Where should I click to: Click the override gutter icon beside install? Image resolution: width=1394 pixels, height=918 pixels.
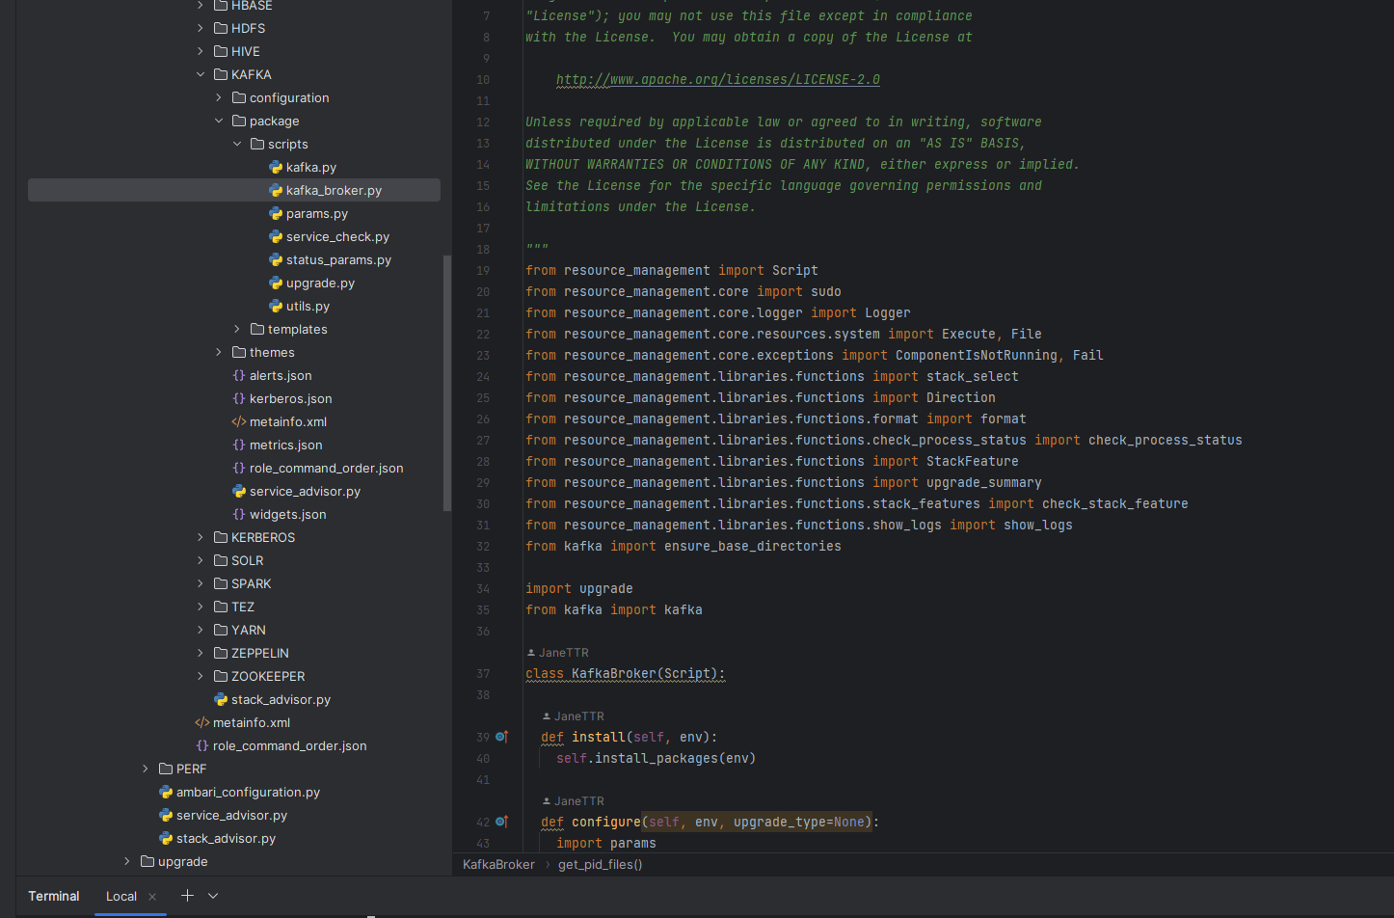click(x=501, y=737)
